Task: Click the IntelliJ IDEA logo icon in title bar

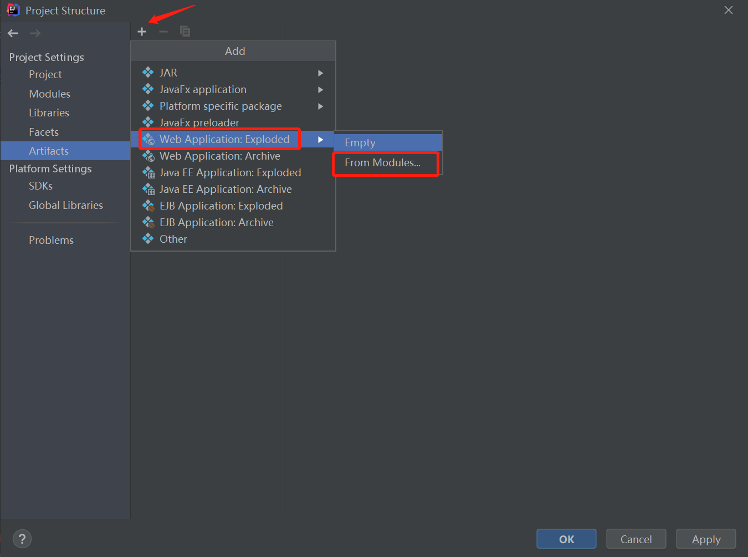Action: (12, 9)
